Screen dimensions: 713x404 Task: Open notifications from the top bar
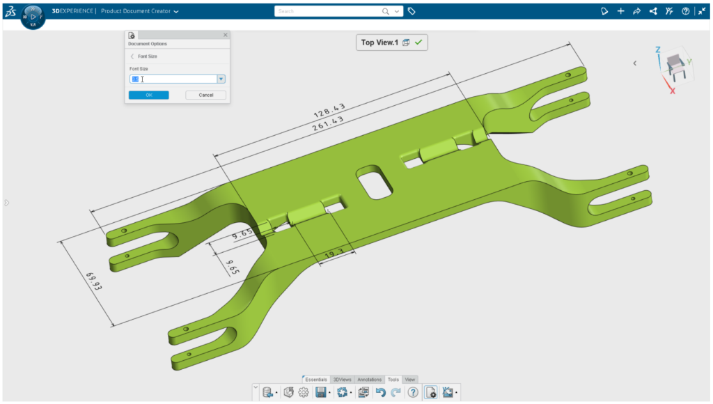tap(604, 11)
